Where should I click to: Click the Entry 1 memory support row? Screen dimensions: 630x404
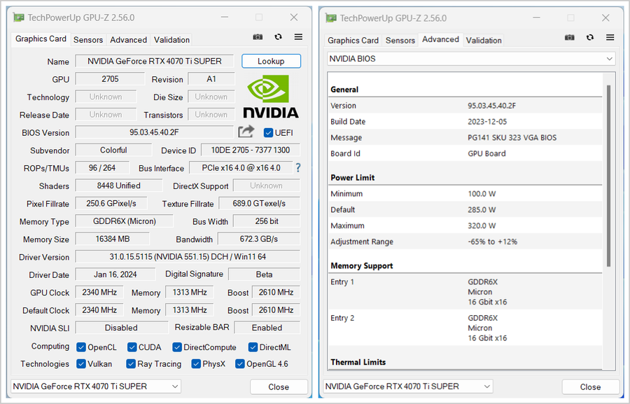click(465, 292)
